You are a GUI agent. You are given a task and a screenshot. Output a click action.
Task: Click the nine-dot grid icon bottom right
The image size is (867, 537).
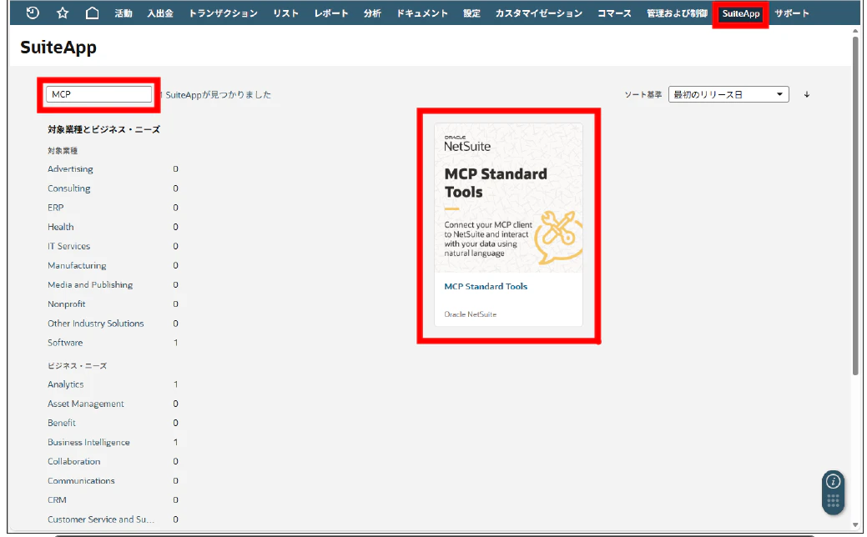pos(833,500)
